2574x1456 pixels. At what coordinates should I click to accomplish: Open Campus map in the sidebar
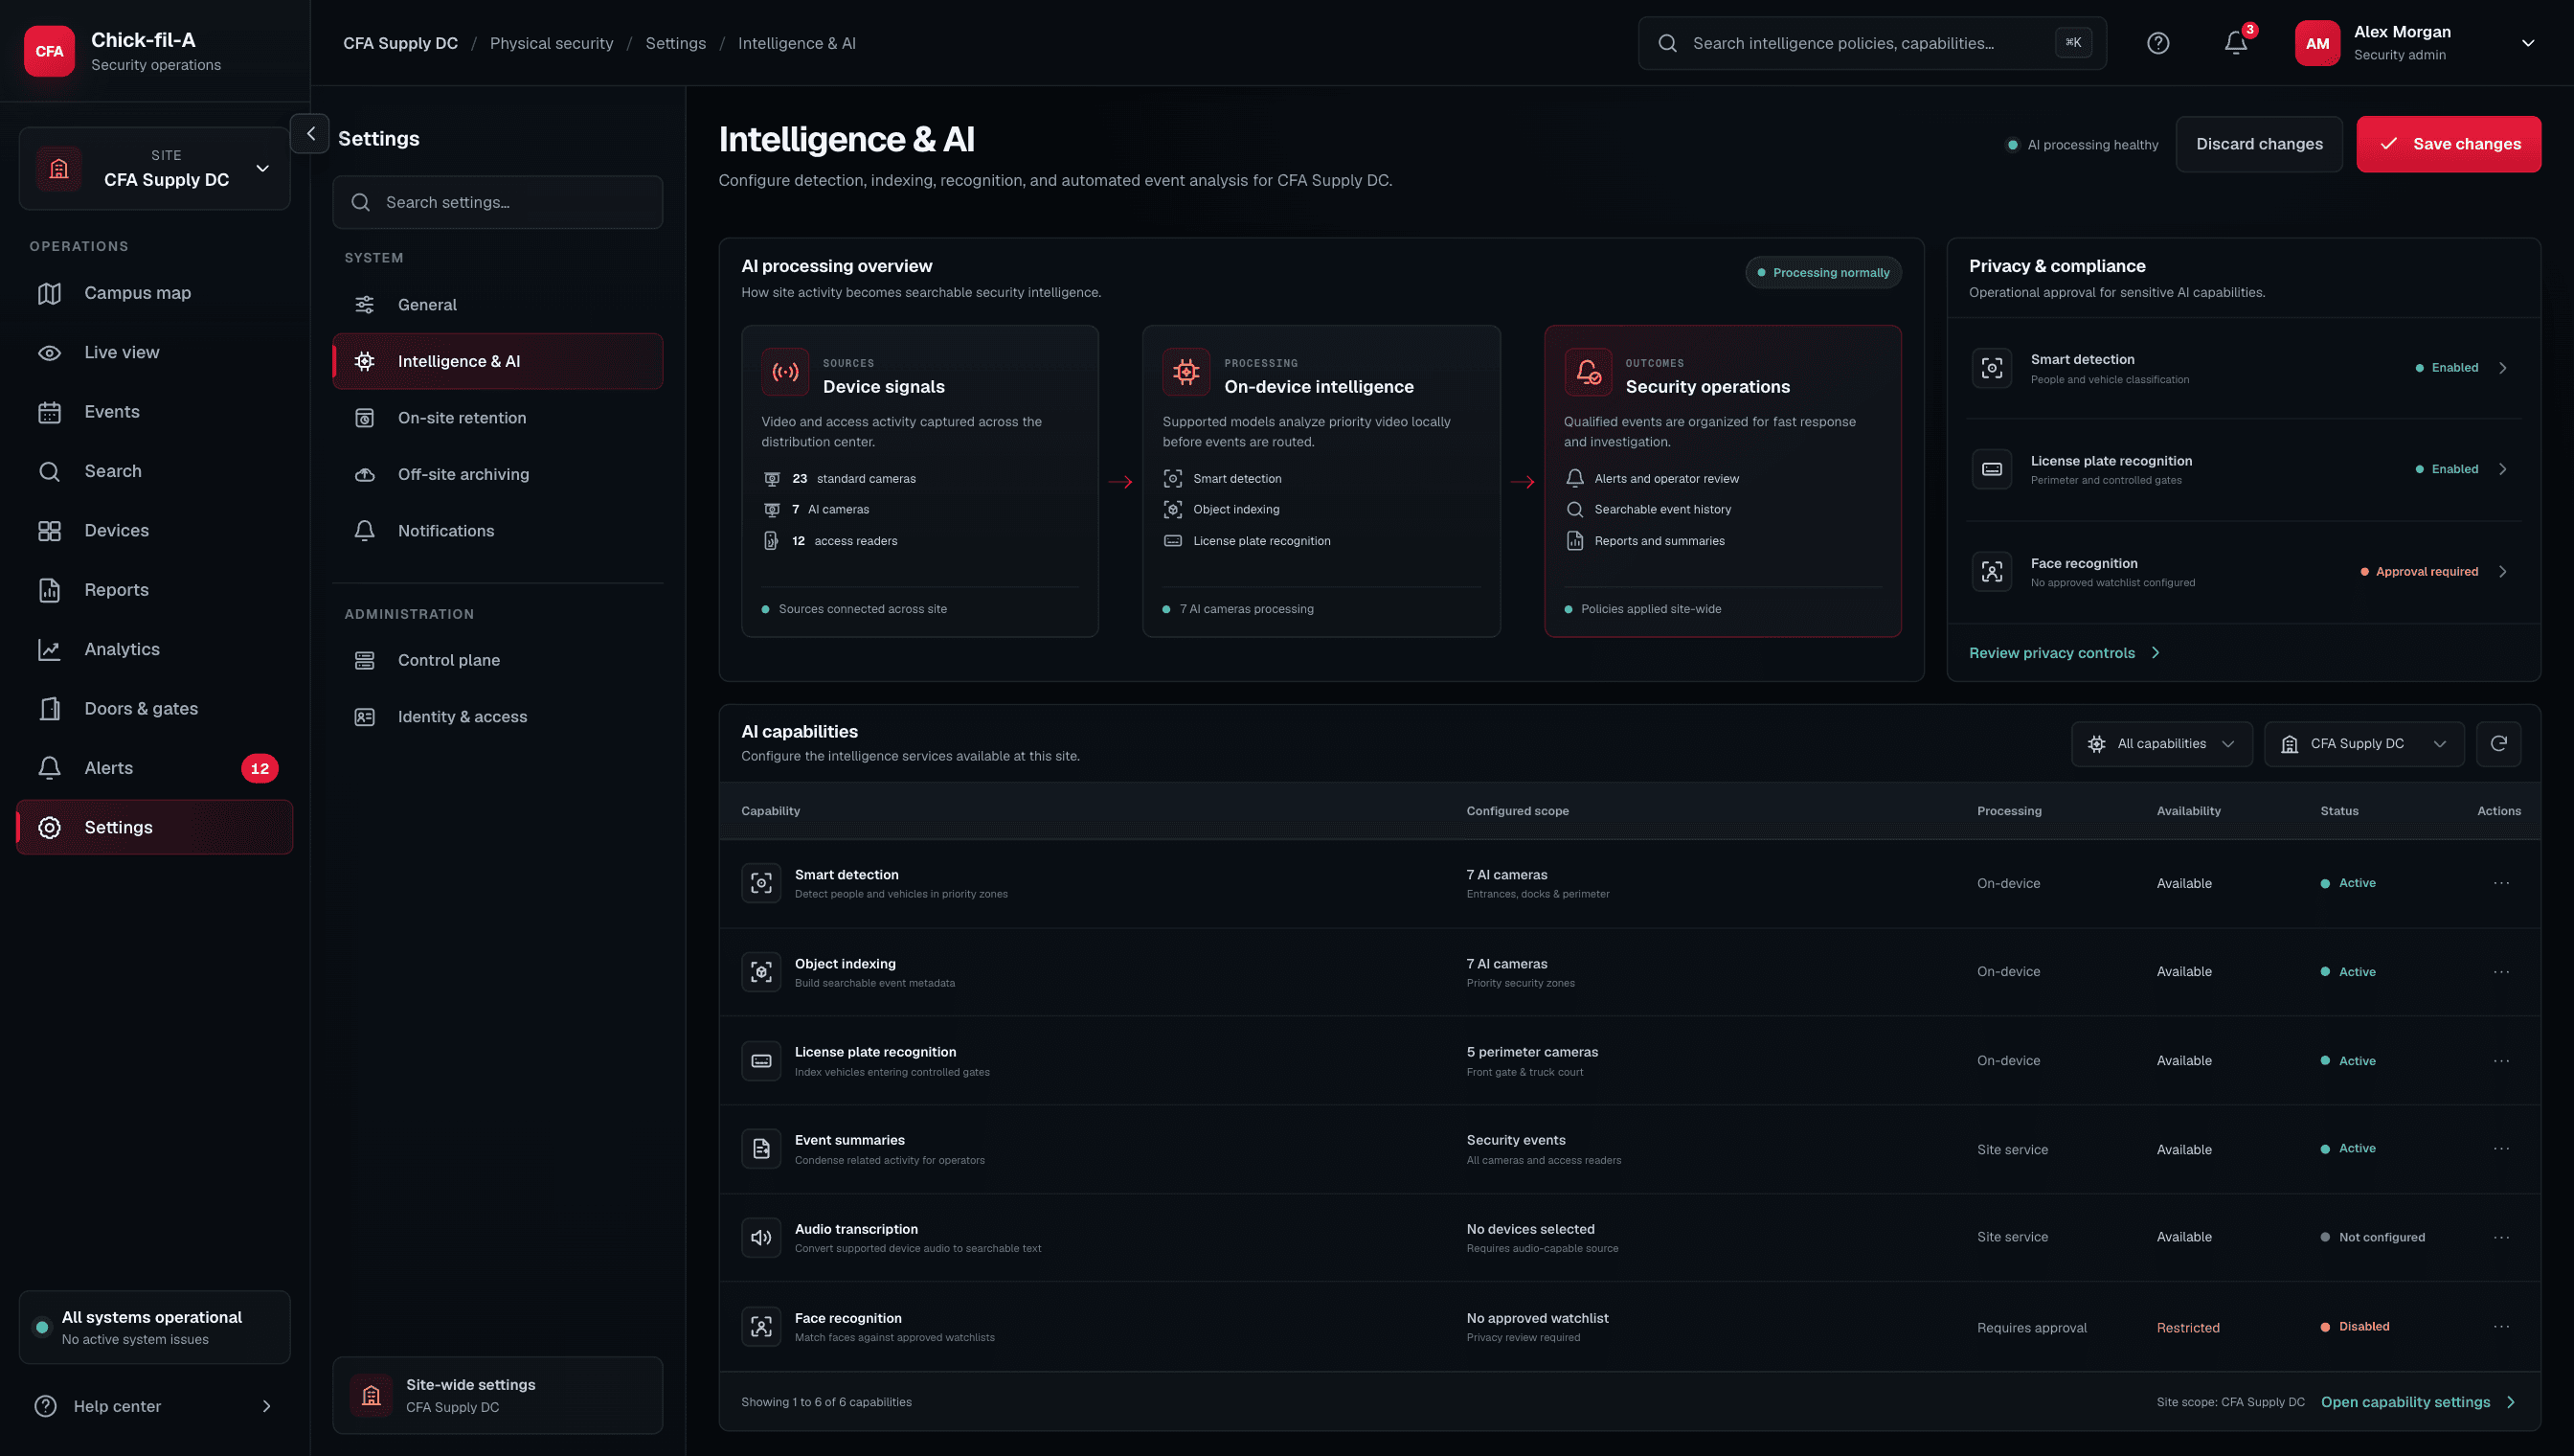point(155,293)
